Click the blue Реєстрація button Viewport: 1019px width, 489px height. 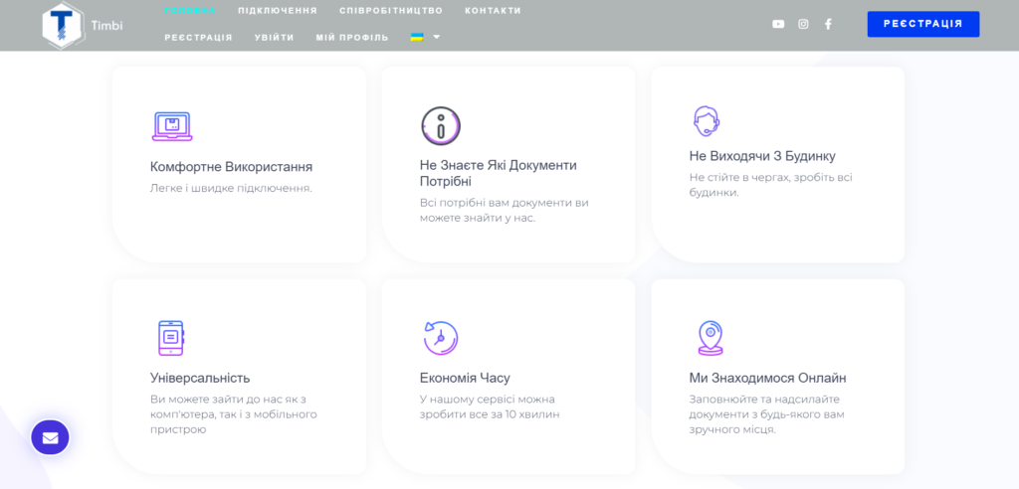922,24
